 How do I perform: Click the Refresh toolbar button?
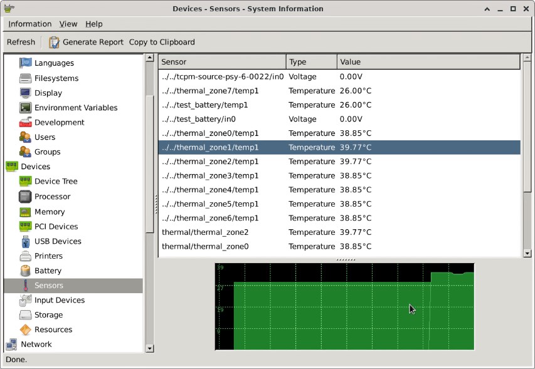pyautogui.click(x=21, y=42)
